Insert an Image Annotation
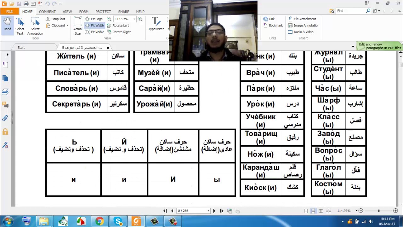The height and width of the screenshot is (227, 403). click(x=304, y=26)
